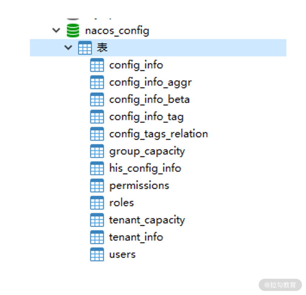Click the table icon beside config_info
This screenshot has width=306, height=295.
coord(97,65)
